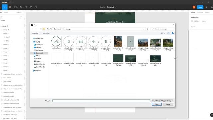
Task: Select Documents in navigation pane
Action: pyautogui.click(x=40, y=50)
